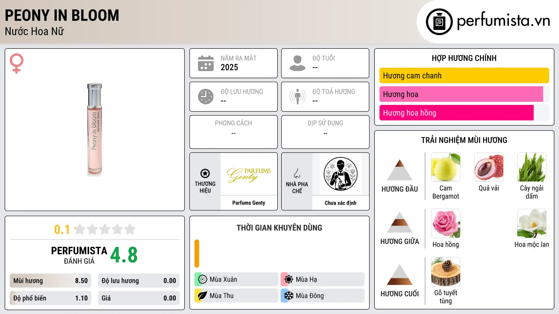Select the Mùa Đông season bar
The height and width of the screenshot is (314, 559).
tap(322, 296)
